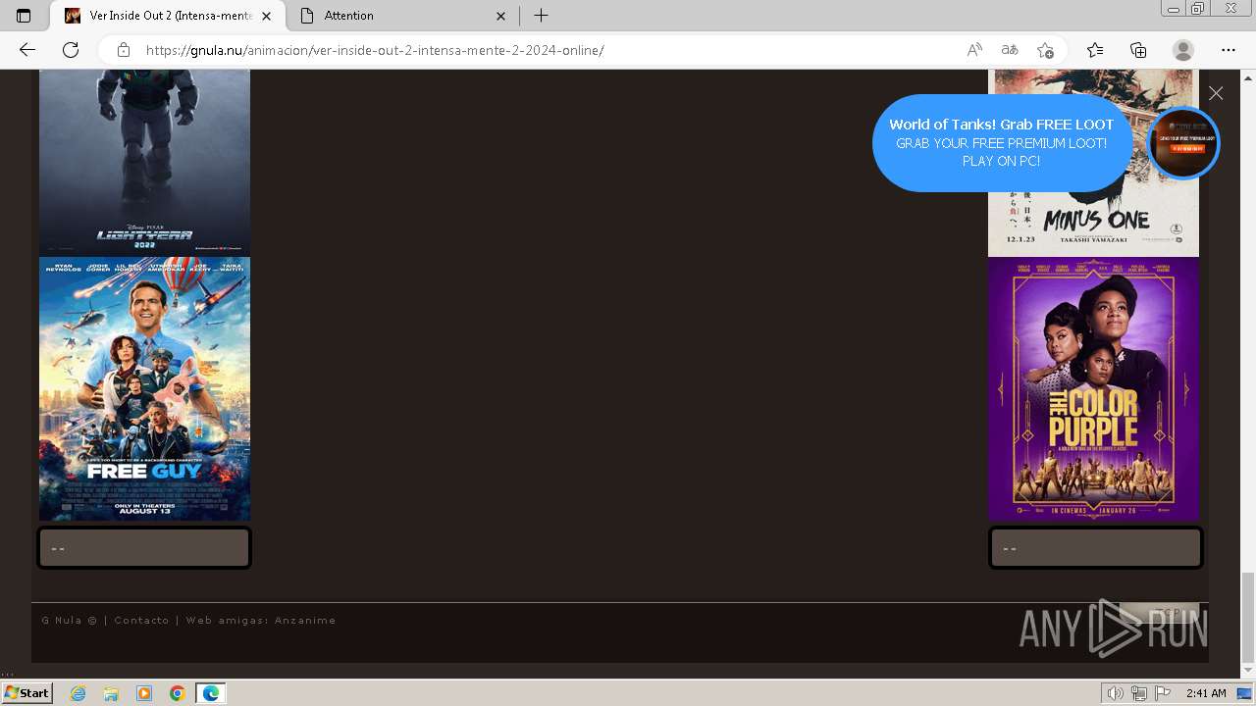Open the Translate page icon
This screenshot has height=706, width=1256.
(x=1009, y=50)
